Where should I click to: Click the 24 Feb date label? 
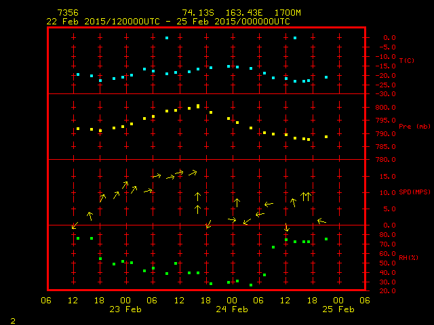pos(231,309)
